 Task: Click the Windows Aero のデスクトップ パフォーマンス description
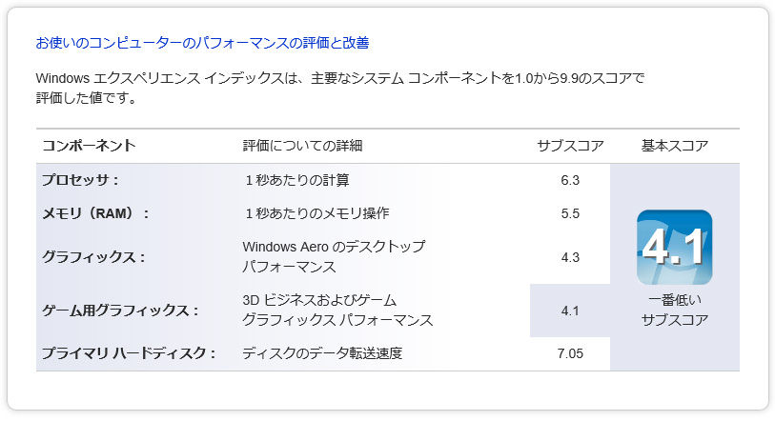click(x=333, y=257)
